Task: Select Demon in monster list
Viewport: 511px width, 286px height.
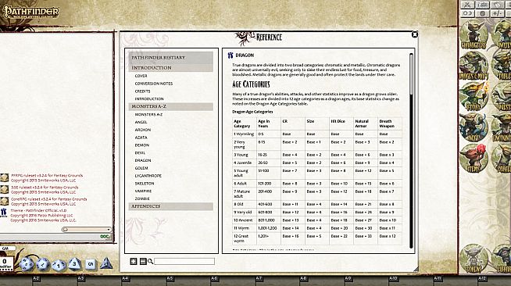Action: pyautogui.click(x=142, y=145)
